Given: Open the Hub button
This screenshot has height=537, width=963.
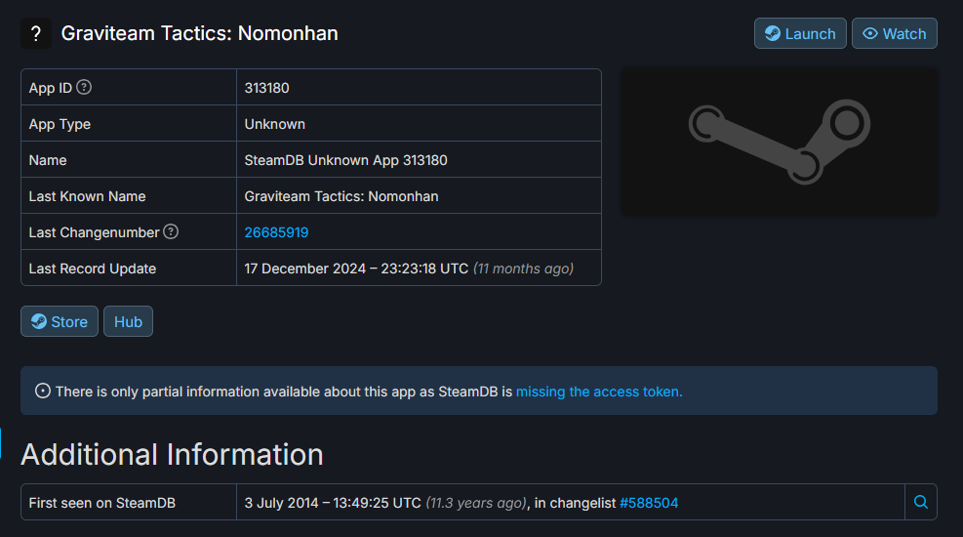Looking at the screenshot, I should point(128,321).
